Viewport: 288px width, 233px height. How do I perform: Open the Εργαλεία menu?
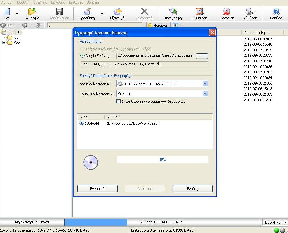[58, 2]
